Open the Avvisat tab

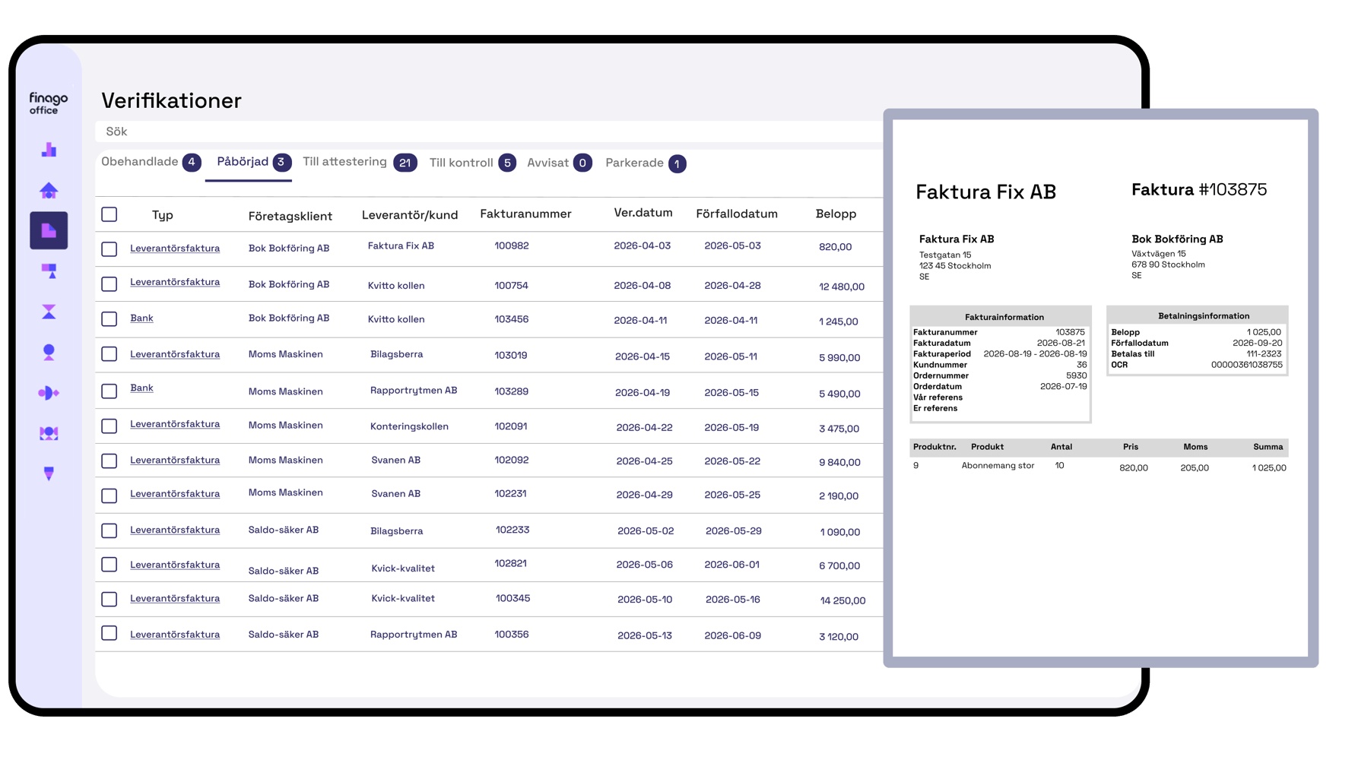coord(549,162)
